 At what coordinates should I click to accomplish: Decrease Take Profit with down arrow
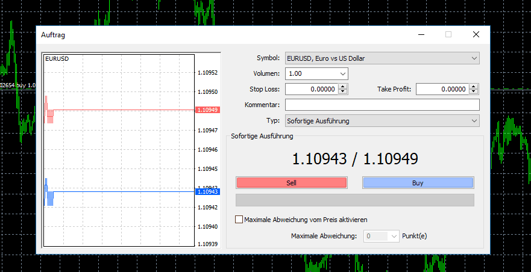tap(474, 91)
